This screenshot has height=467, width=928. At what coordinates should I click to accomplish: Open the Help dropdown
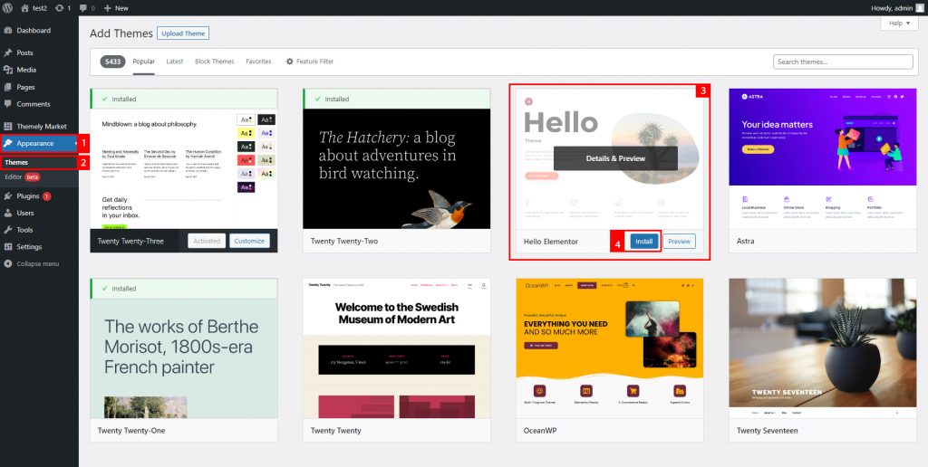click(900, 23)
